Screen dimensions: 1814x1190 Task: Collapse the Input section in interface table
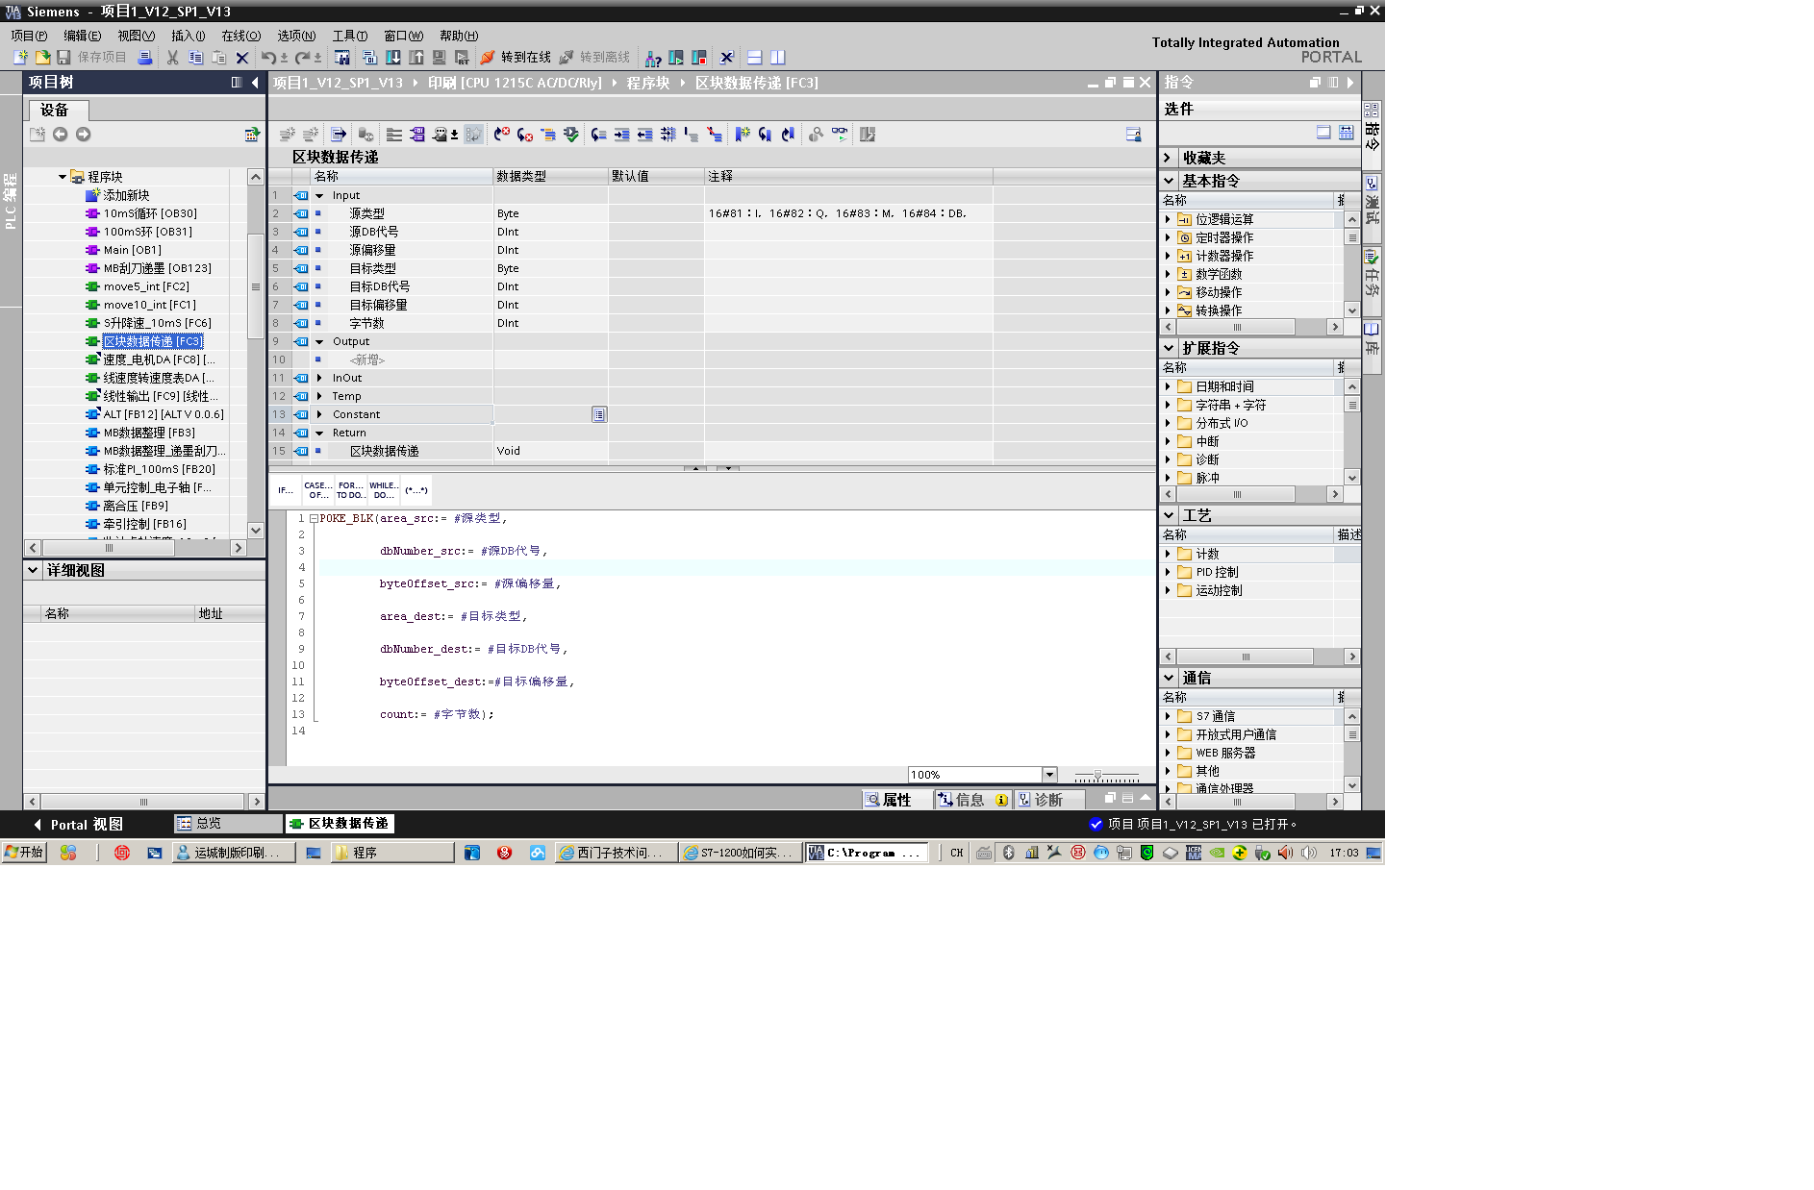point(319,195)
